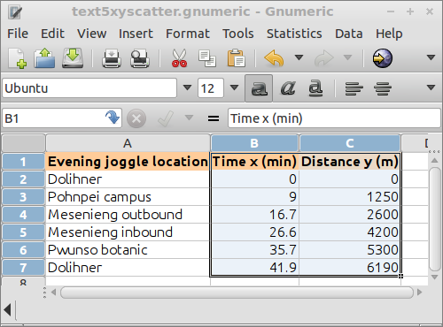This screenshot has height=327, width=443.
Task: Open the View menu
Action: 91,34
